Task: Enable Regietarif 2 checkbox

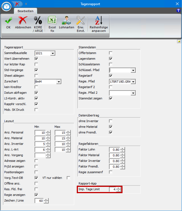Action: [111, 87]
